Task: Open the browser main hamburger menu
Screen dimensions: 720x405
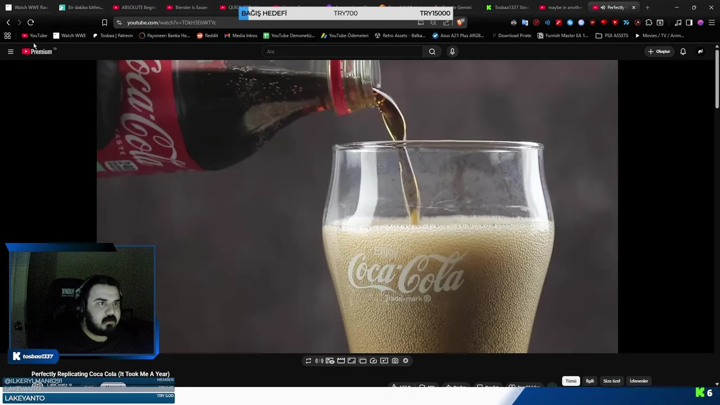Action: point(712,22)
